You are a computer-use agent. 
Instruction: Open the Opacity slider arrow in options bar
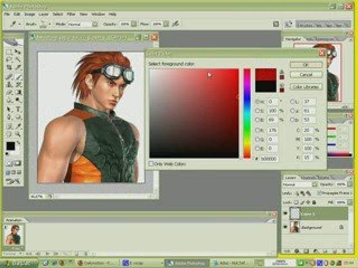click(x=134, y=24)
